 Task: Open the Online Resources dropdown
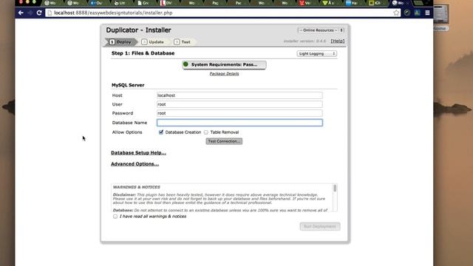(321, 30)
